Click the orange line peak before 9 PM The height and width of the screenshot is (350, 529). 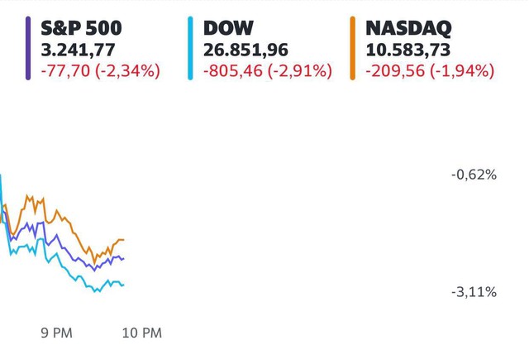coord(27,195)
